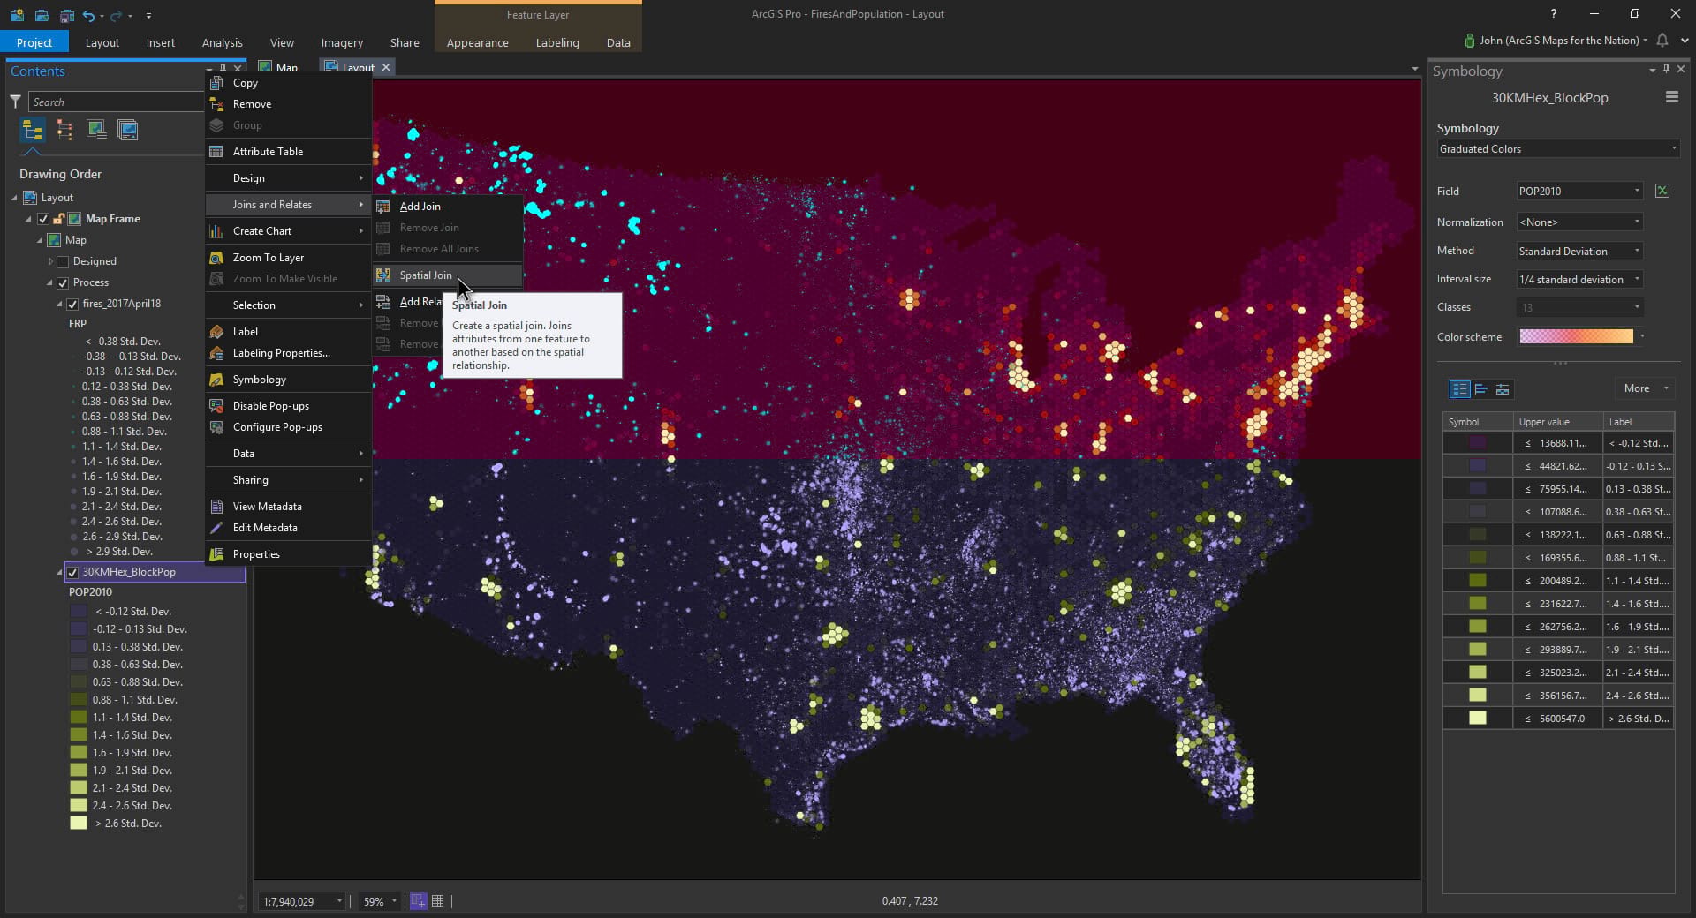Viewport: 1696px width, 918px height.
Task: Click the Upper value column header
Action: (x=1556, y=422)
